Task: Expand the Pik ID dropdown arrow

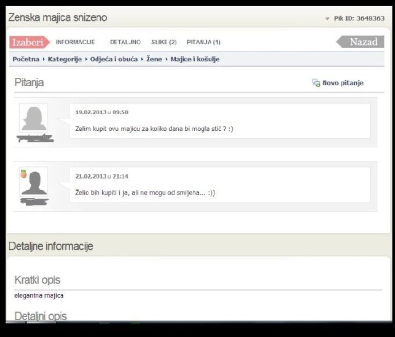Action: [x=326, y=17]
